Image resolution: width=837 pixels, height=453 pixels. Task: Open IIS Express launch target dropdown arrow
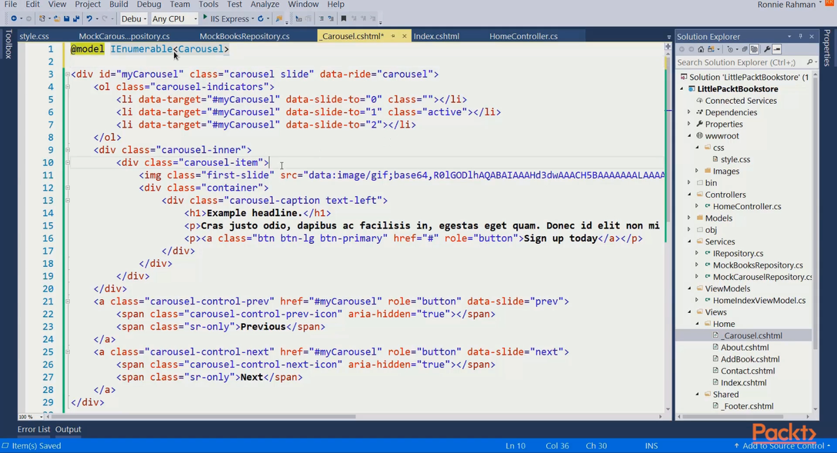pos(252,18)
